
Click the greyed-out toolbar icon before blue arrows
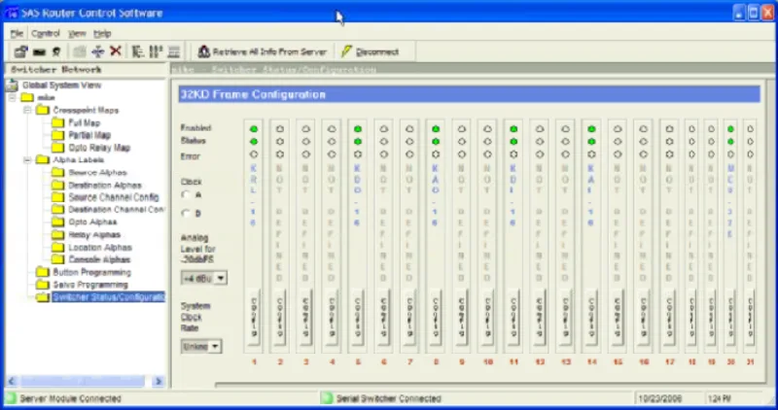click(x=79, y=51)
